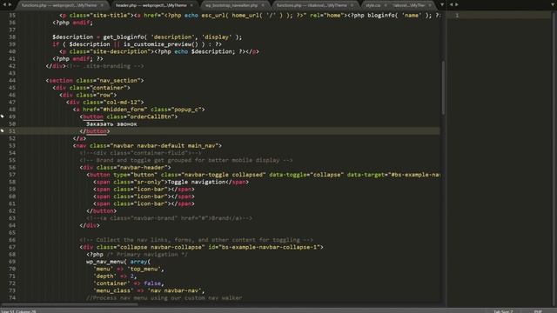Open the tab list dropdown of the right pane
The image size is (557, 313).
552,5
